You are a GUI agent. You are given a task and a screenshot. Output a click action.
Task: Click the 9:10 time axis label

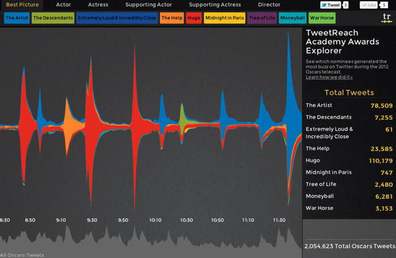[x=61, y=220]
